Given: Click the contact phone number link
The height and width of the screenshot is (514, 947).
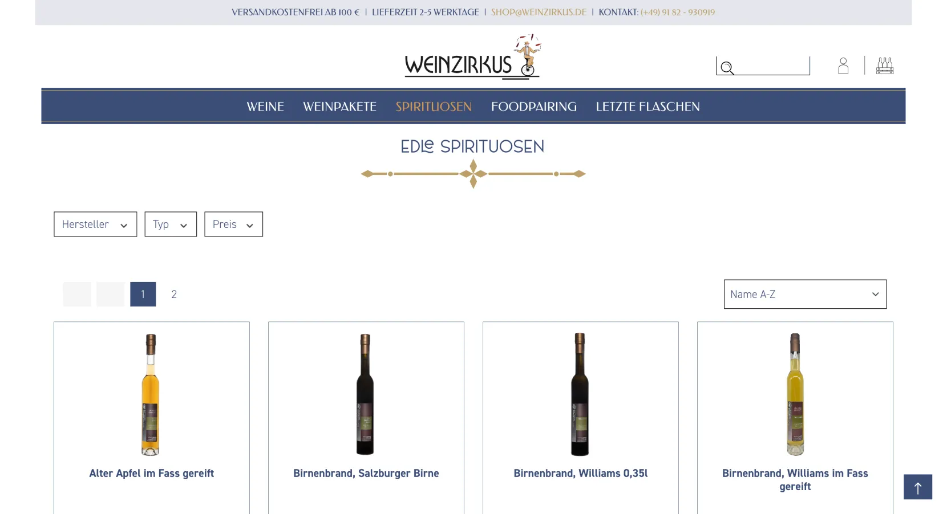Looking at the screenshot, I should (678, 12).
